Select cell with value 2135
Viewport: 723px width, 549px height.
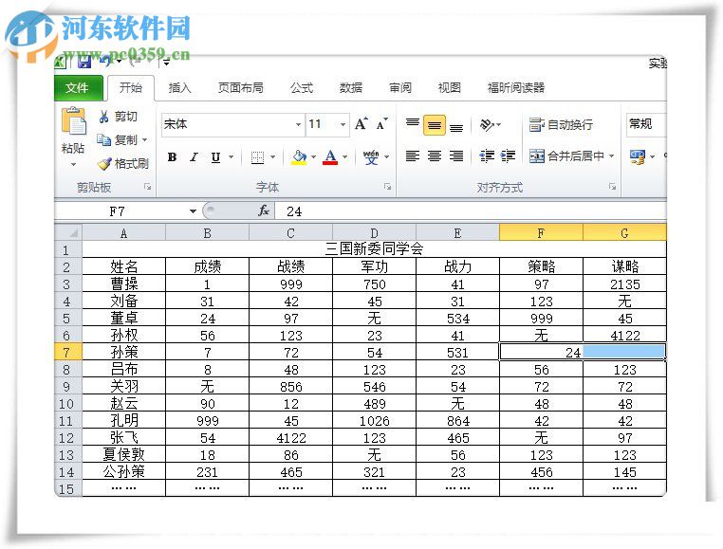(624, 284)
